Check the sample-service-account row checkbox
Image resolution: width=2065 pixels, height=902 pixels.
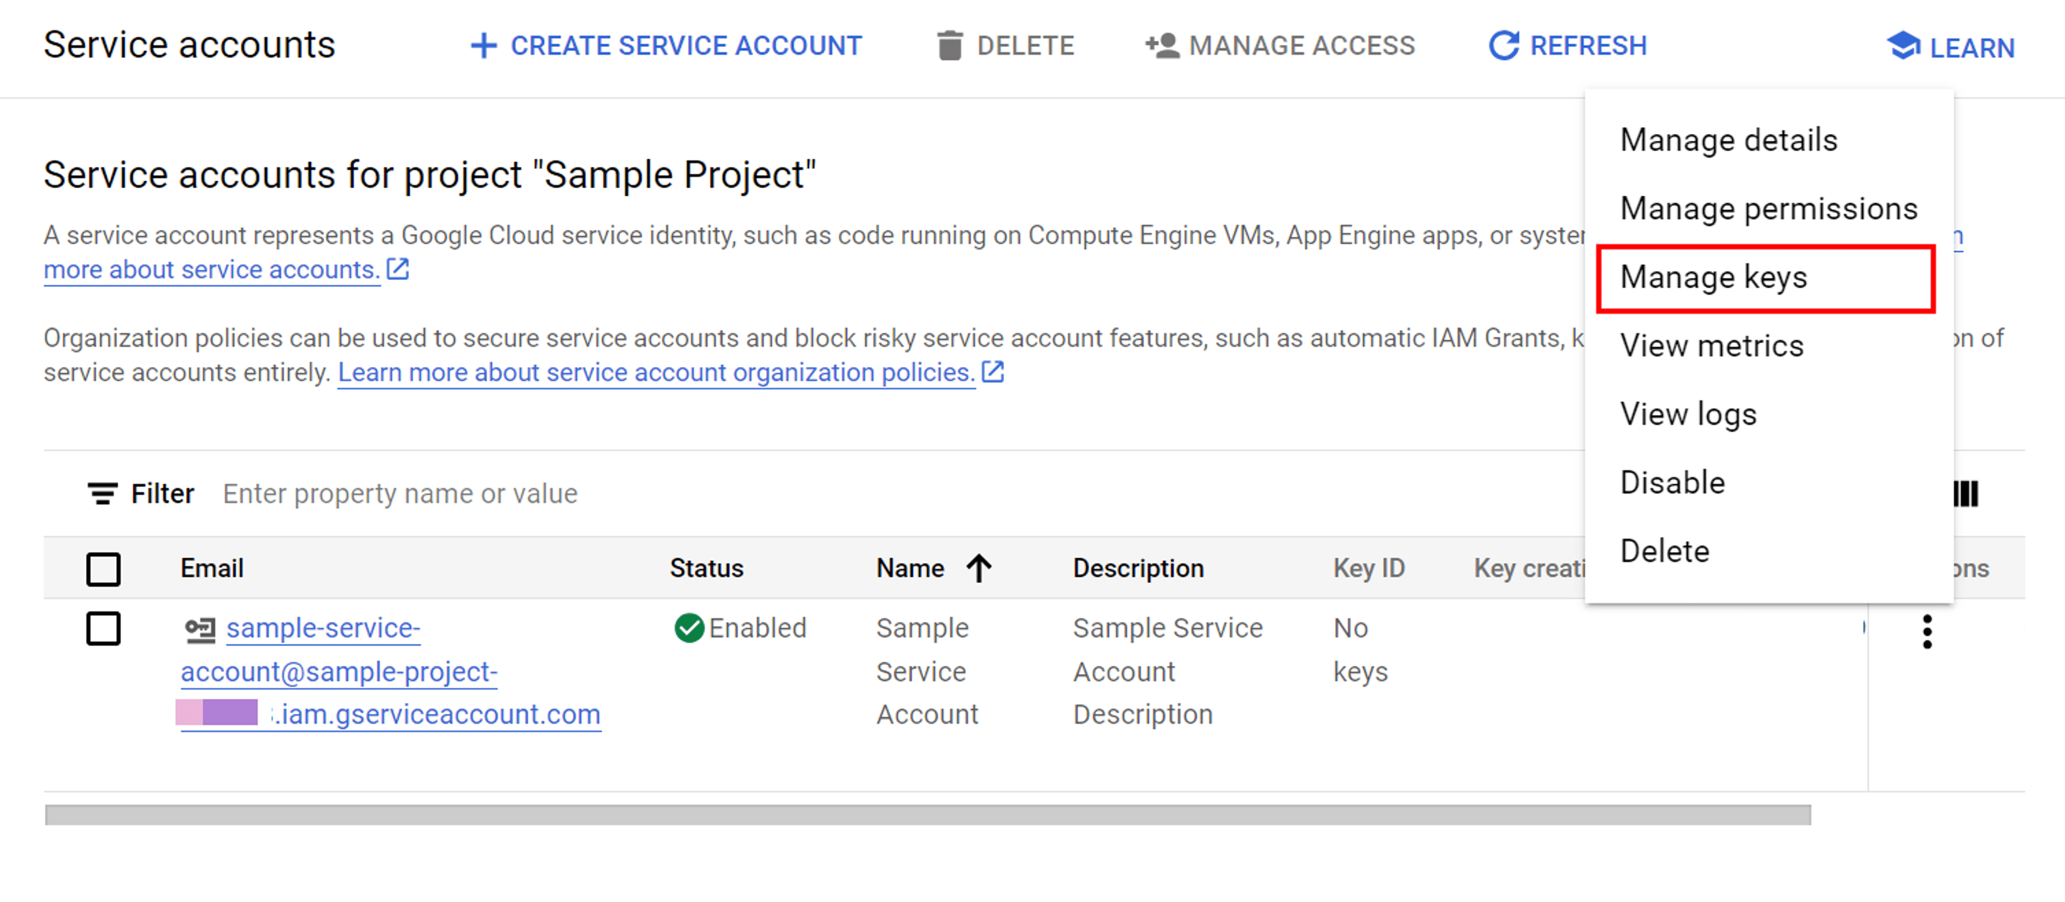[x=103, y=629]
